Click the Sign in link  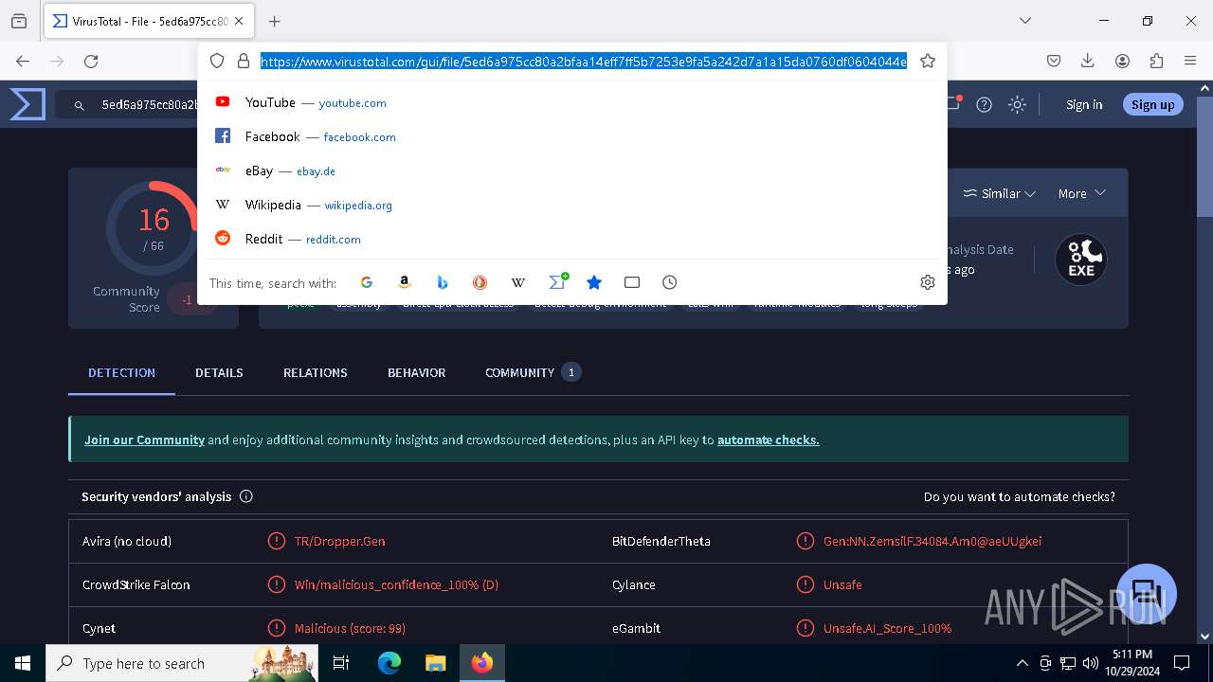[x=1084, y=105]
